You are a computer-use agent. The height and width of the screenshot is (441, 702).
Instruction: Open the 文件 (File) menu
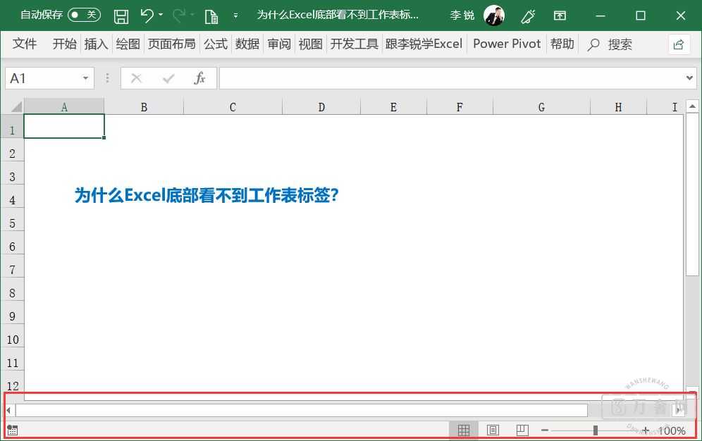pos(25,44)
